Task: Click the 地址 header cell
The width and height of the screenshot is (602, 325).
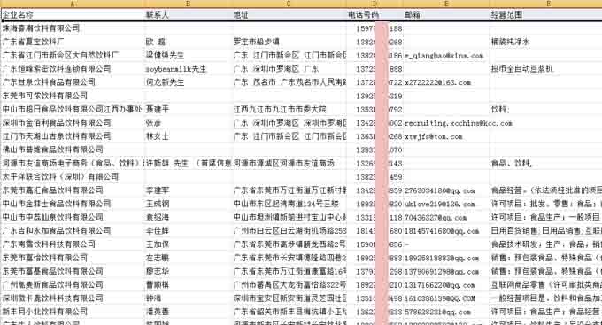Action: coord(289,14)
